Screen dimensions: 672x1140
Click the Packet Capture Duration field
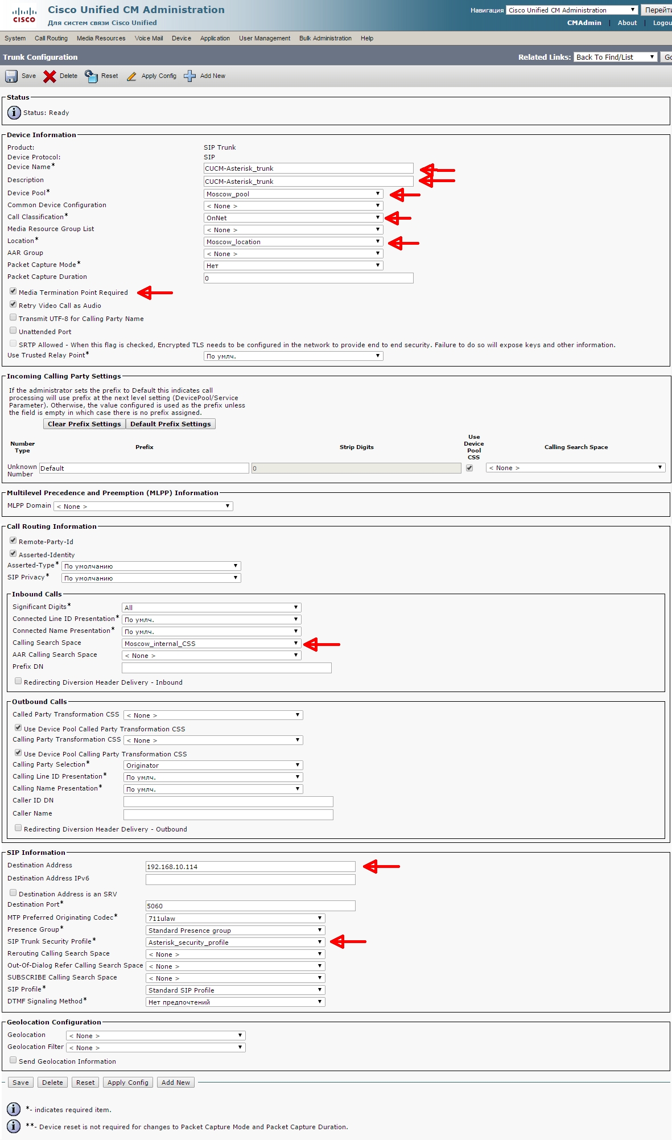308,278
